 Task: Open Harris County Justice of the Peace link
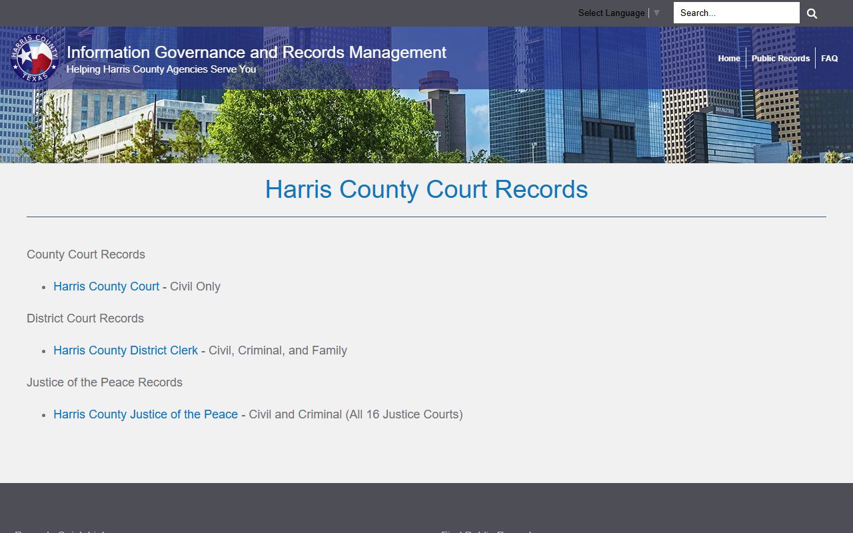[146, 414]
